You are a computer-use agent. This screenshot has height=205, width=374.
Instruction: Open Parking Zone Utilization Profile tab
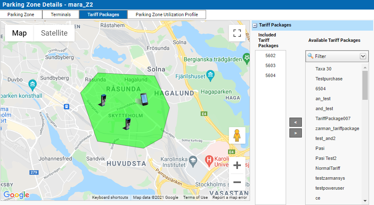click(167, 14)
